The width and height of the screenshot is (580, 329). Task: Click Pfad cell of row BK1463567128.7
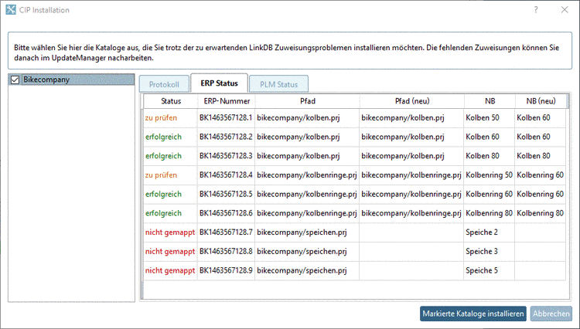pyautogui.click(x=307, y=232)
